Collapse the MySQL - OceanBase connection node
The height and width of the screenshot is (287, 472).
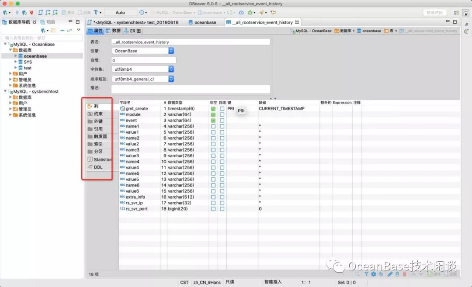click(5, 44)
